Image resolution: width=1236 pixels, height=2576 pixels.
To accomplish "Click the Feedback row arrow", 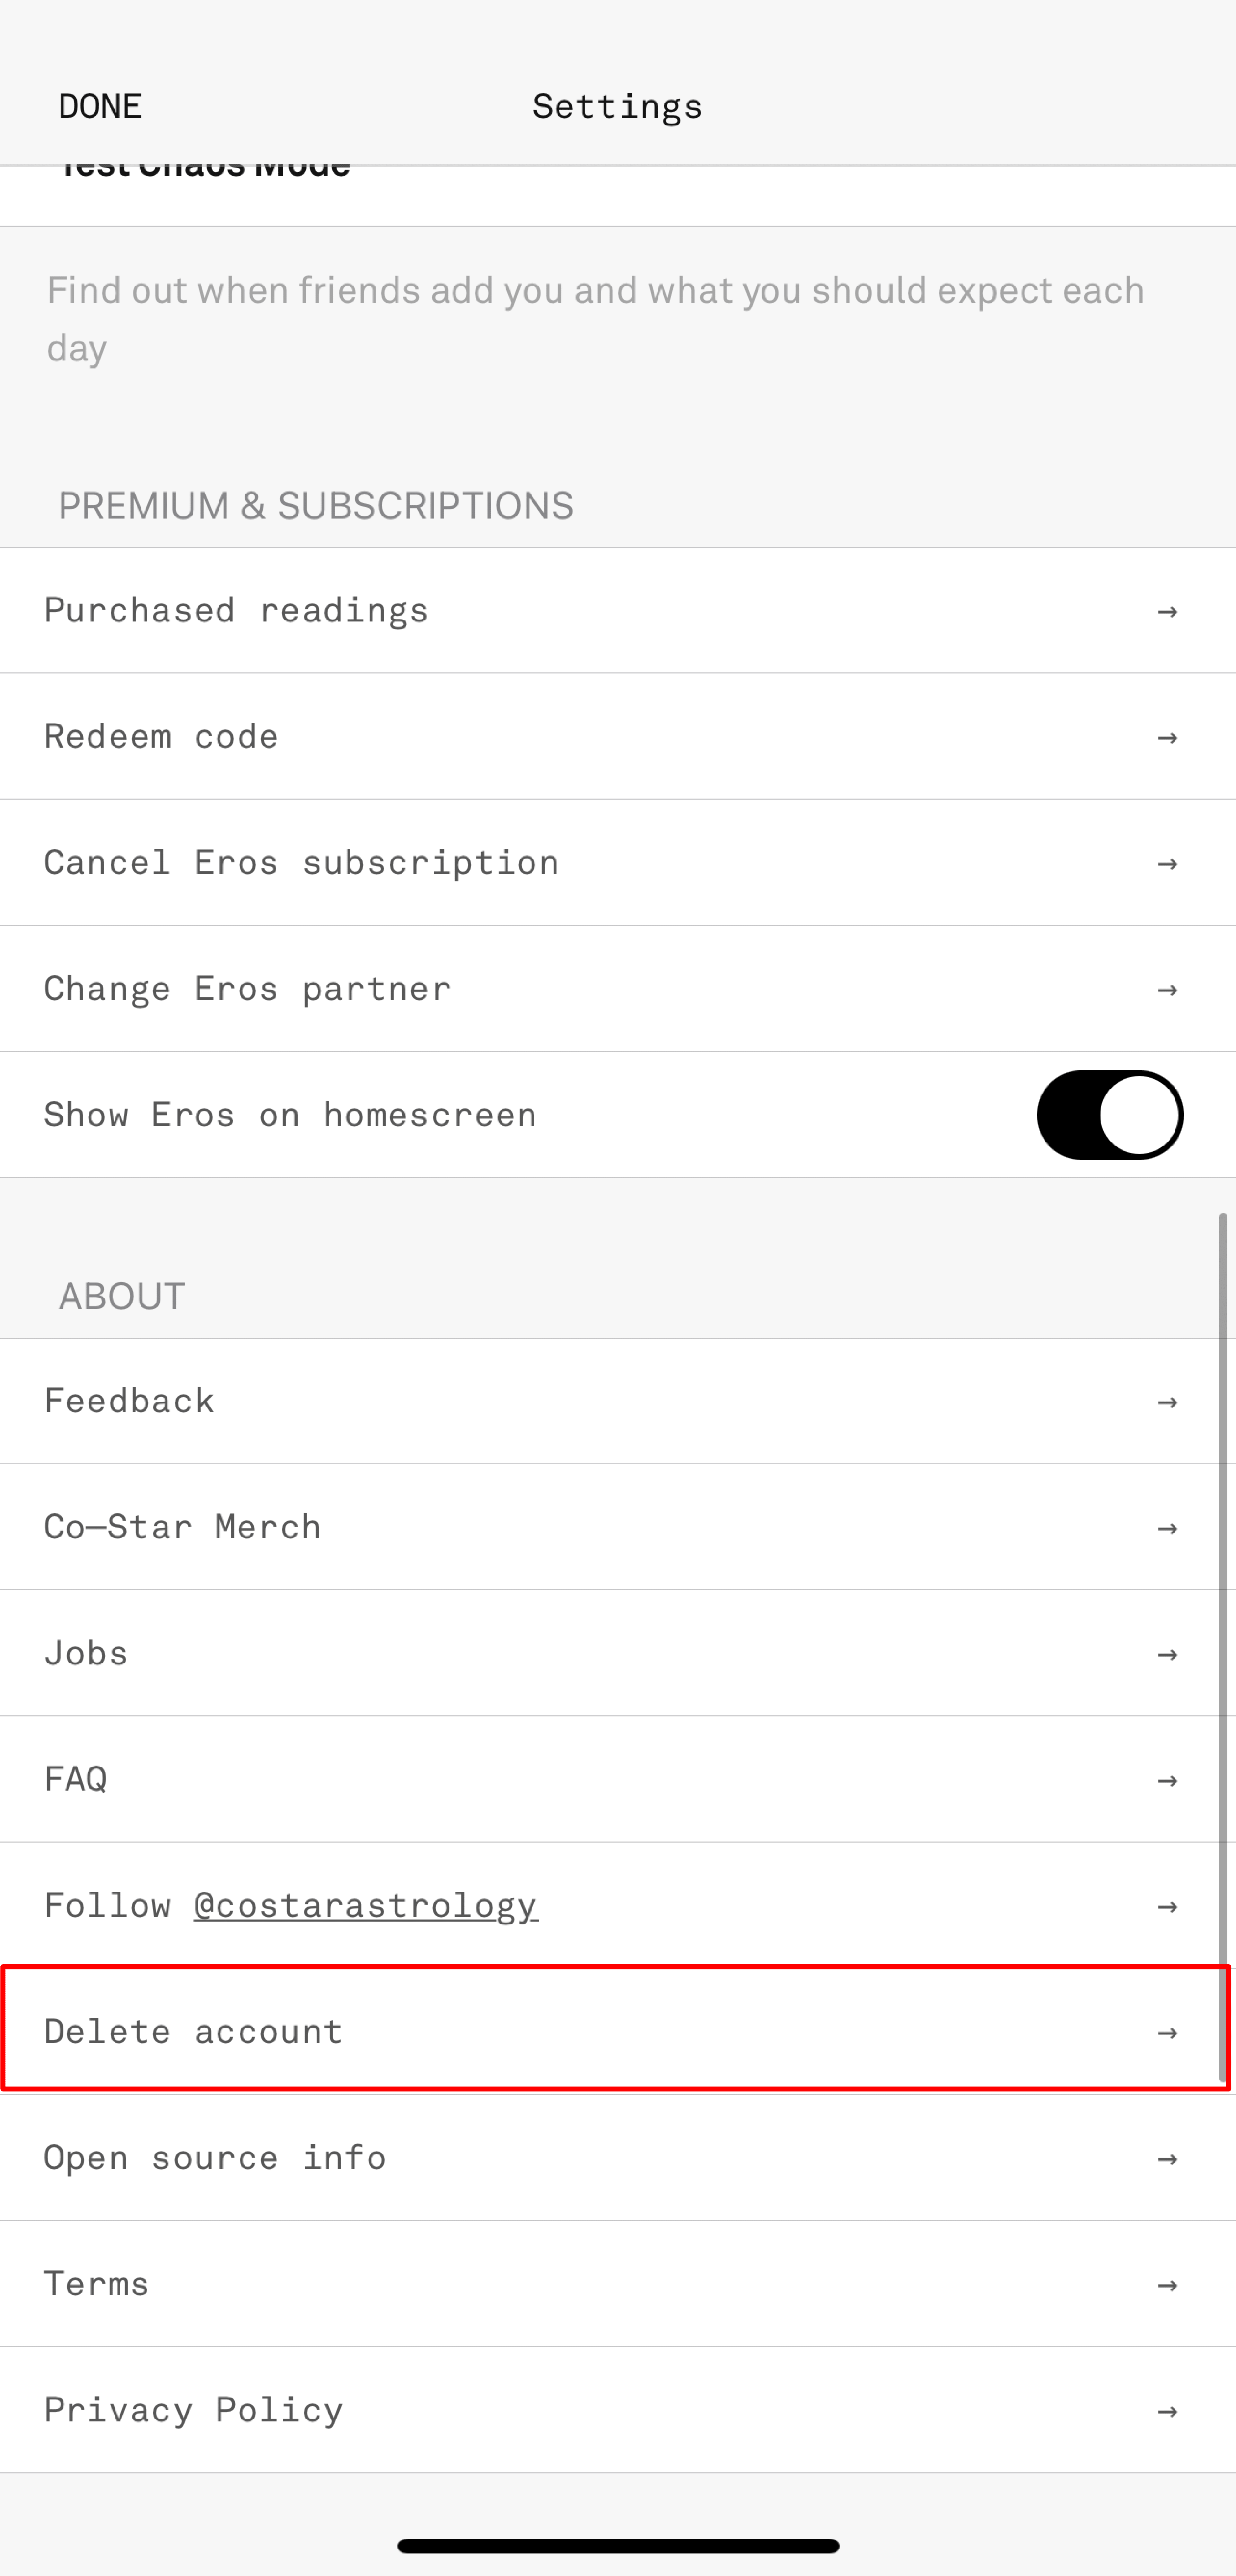I will [x=1166, y=1402].
